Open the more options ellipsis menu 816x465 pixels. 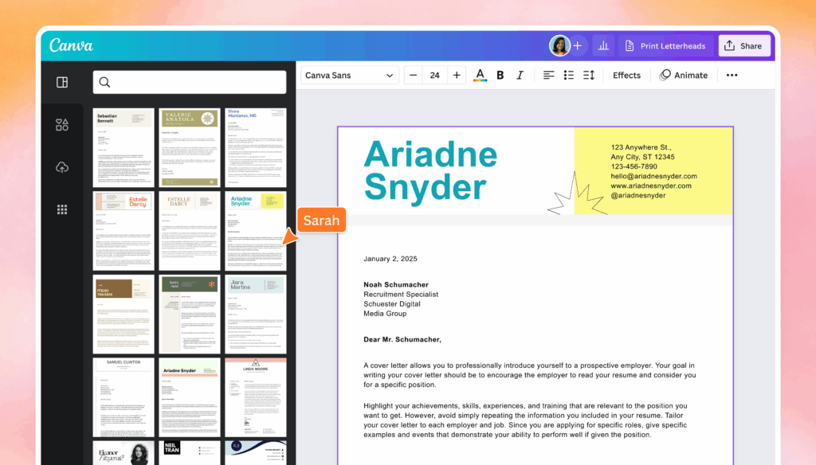(x=732, y=76)
